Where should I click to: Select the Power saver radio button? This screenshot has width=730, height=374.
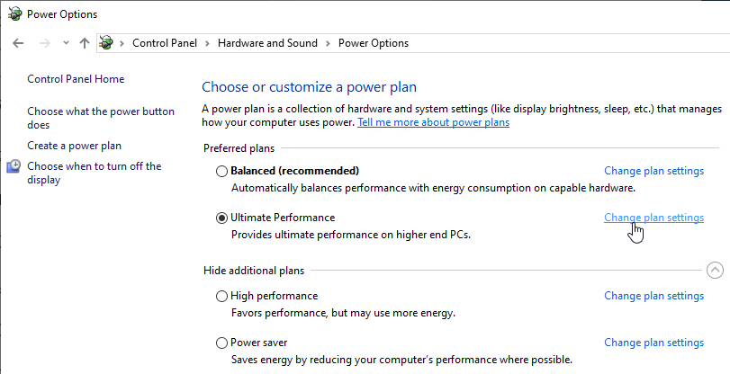point(221,343)
